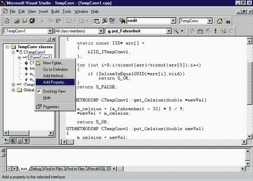
Task: Click the Save toolbar icon
Action: click(x=25, y=21)
